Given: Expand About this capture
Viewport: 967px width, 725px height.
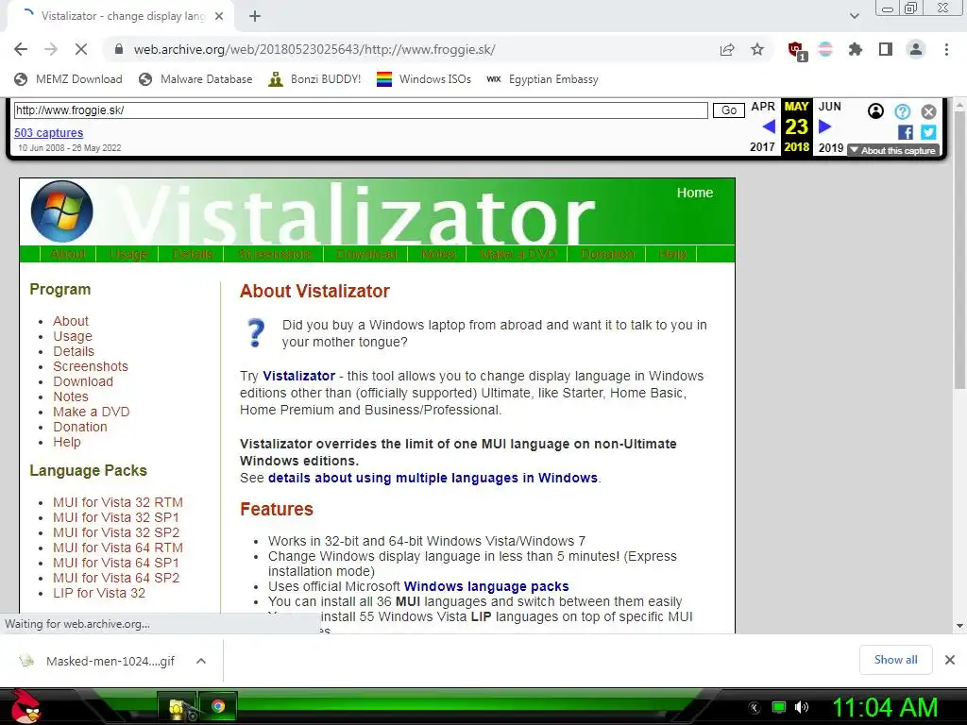Looking at the screenshot, I should pos(892,150).
